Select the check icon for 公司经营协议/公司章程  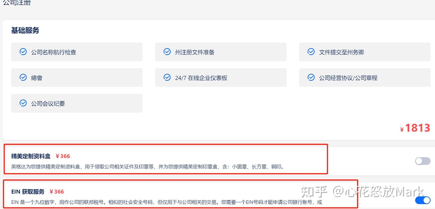(311, 77)
